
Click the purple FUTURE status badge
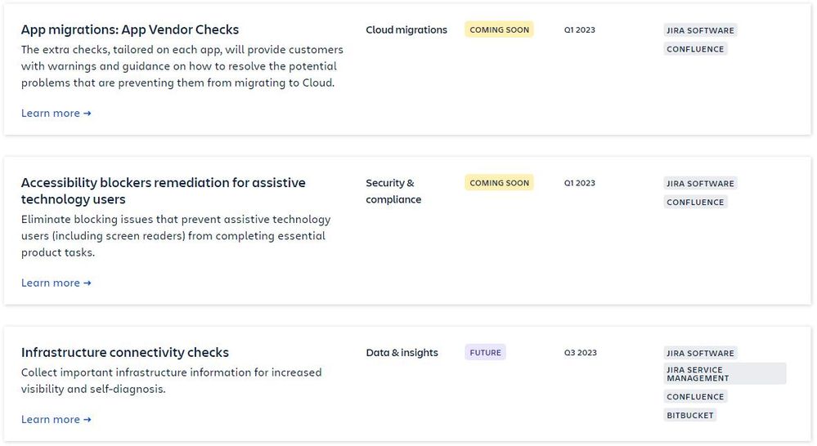point(485,352)
